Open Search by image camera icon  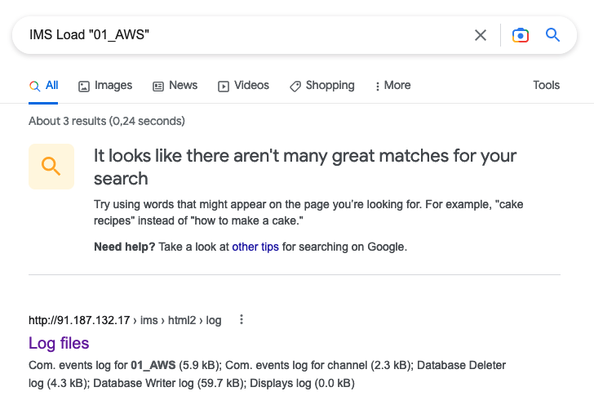[x=520, y=35]
